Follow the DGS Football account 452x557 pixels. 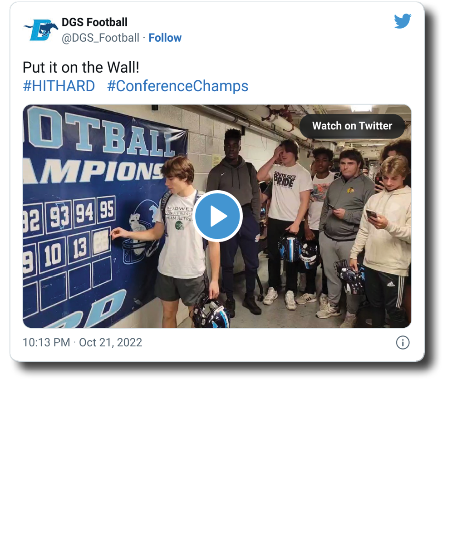[x=165, y=38]
